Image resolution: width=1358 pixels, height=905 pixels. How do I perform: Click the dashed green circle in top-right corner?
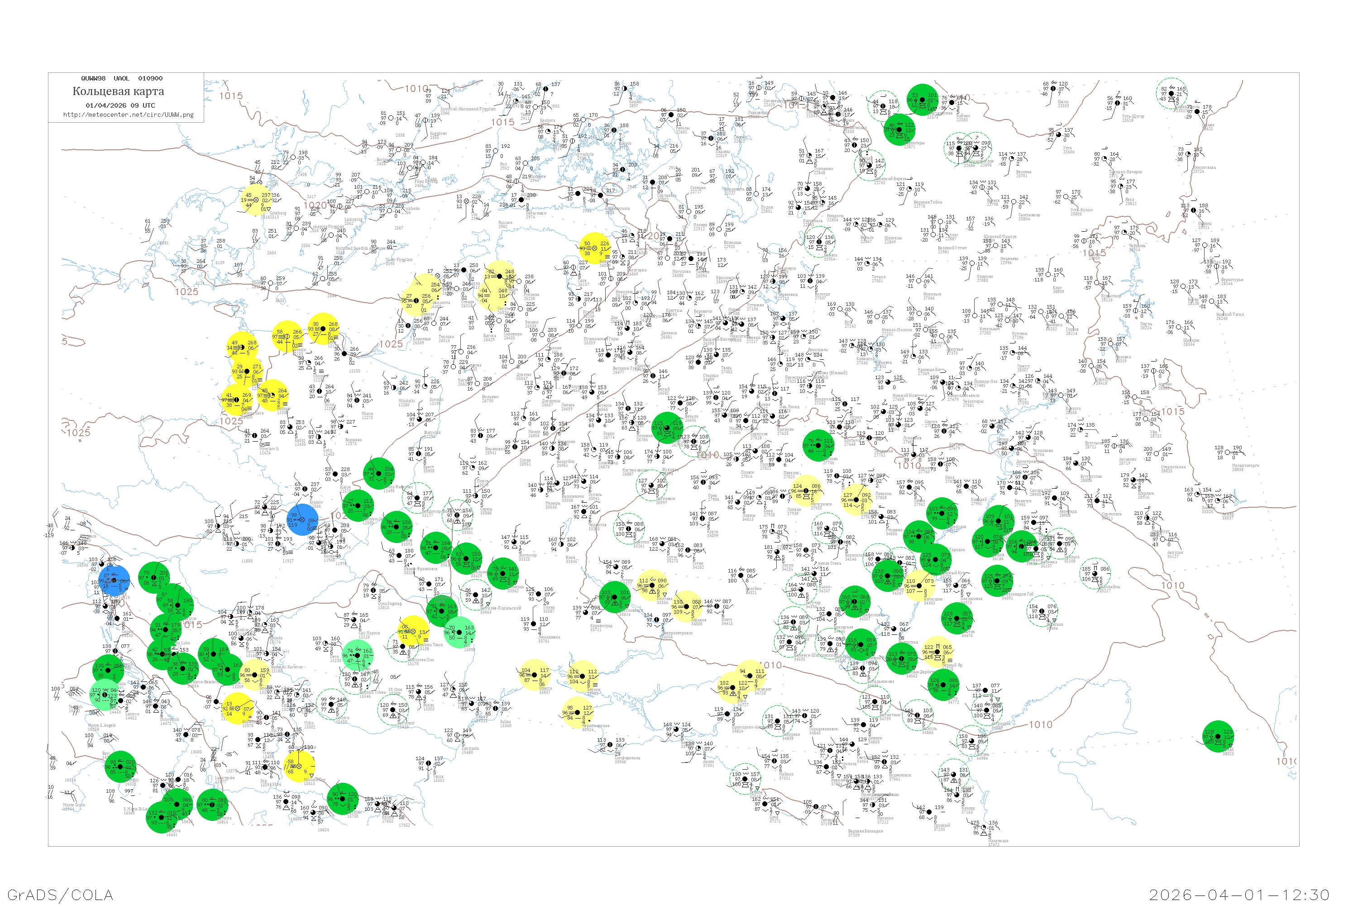click(1172, 93)
